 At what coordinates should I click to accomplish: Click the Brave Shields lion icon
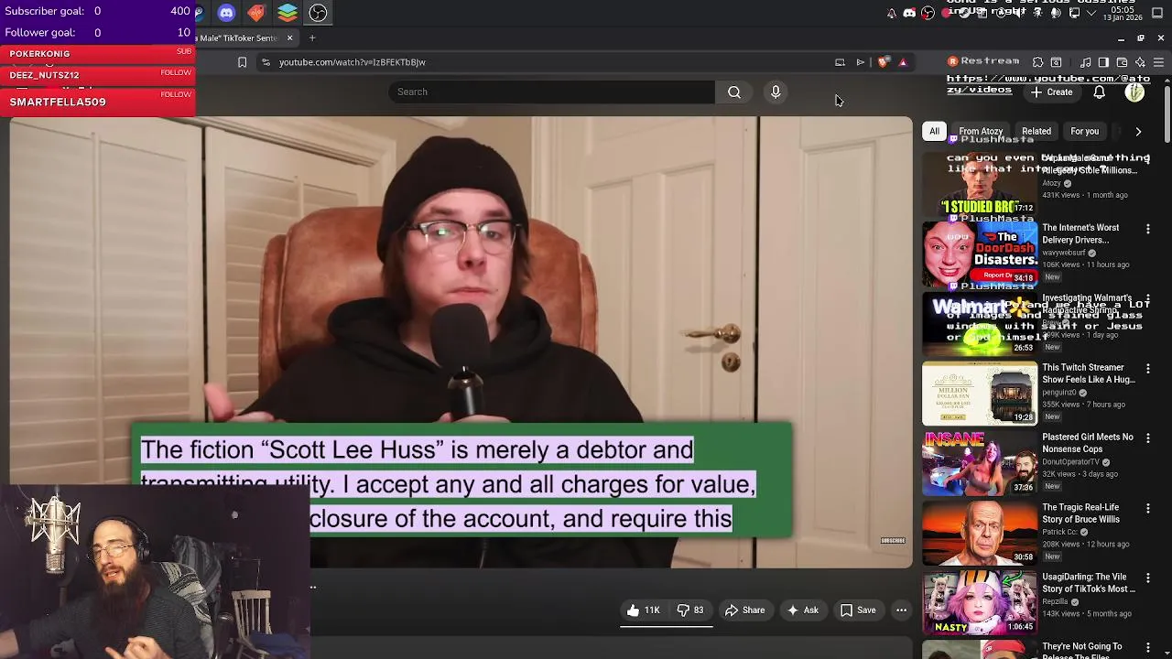(882, 62)
